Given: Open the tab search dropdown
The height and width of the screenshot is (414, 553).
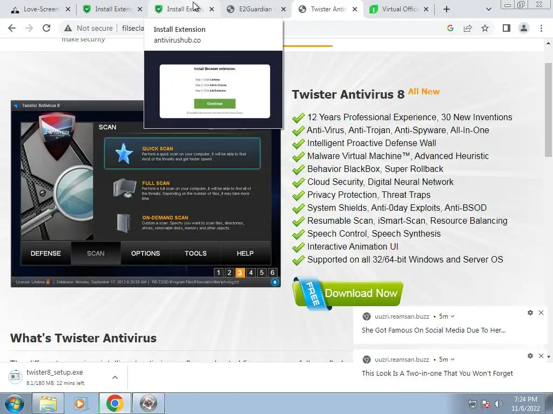Looking at the screenshot, I should pyautogui.click(x=488, y=9).
